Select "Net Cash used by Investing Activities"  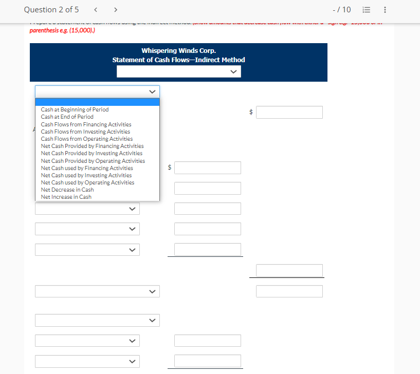(86, 175)
